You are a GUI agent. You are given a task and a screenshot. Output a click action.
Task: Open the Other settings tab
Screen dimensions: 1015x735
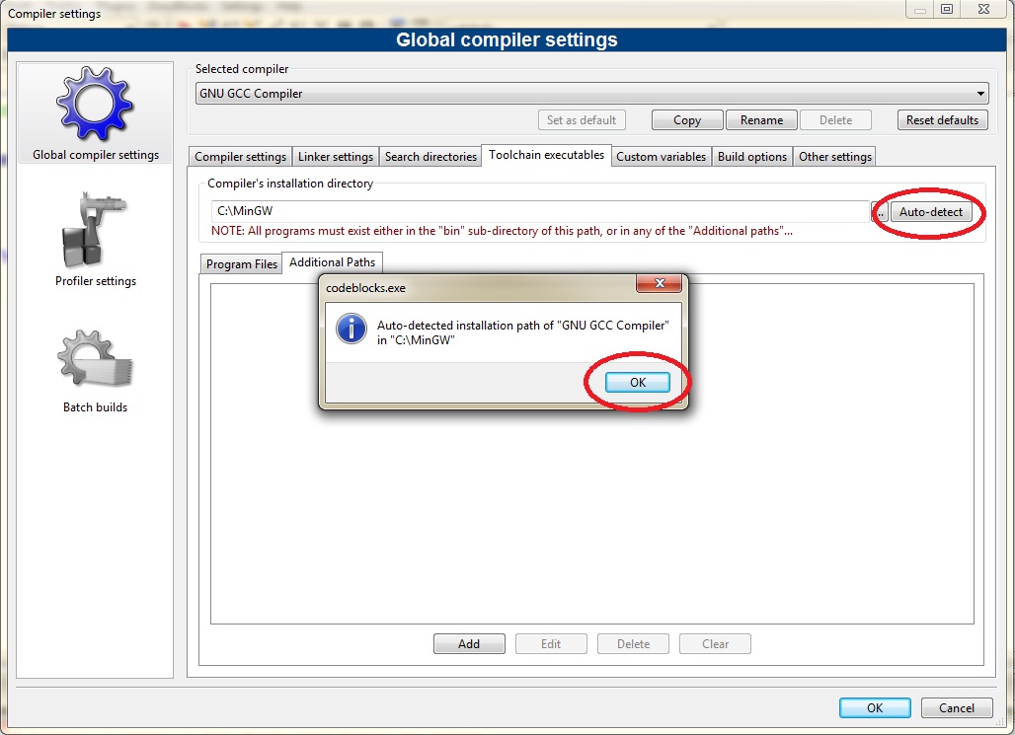(x=835, y=157)
